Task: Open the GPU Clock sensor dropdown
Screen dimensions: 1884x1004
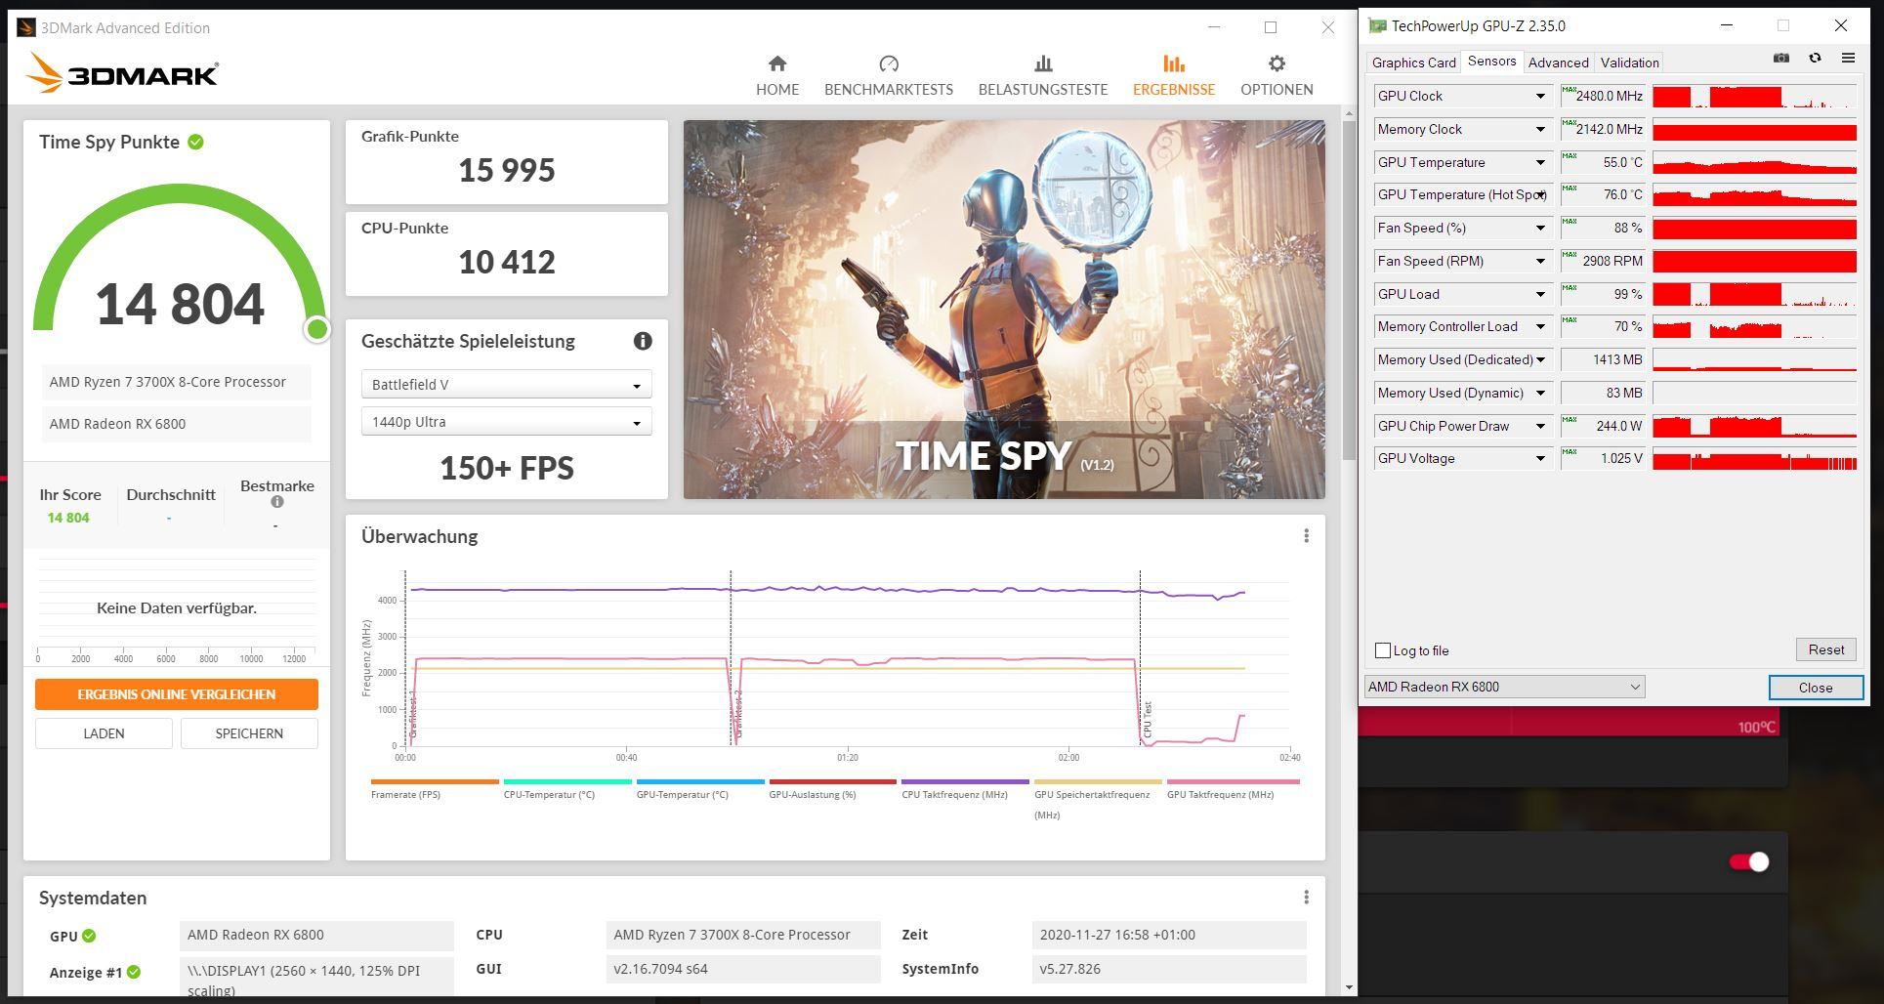Action: tap(1540, 96)
